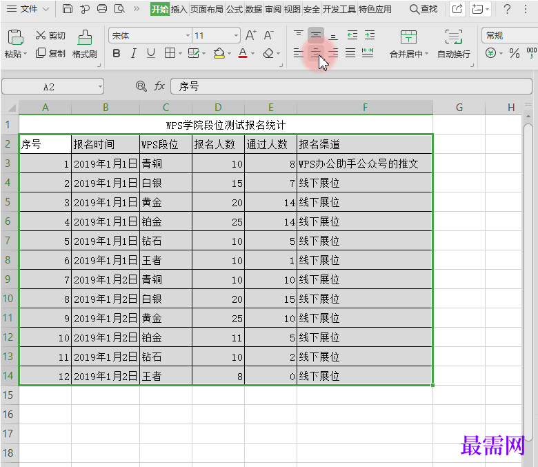
Task: Click into the formula bar input
Action: click(x=345, y=86)
